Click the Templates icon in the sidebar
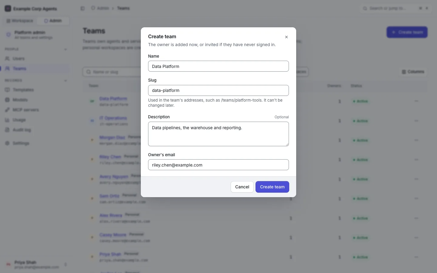This screenshot has height=273, width=437. [x=8, y=90]
